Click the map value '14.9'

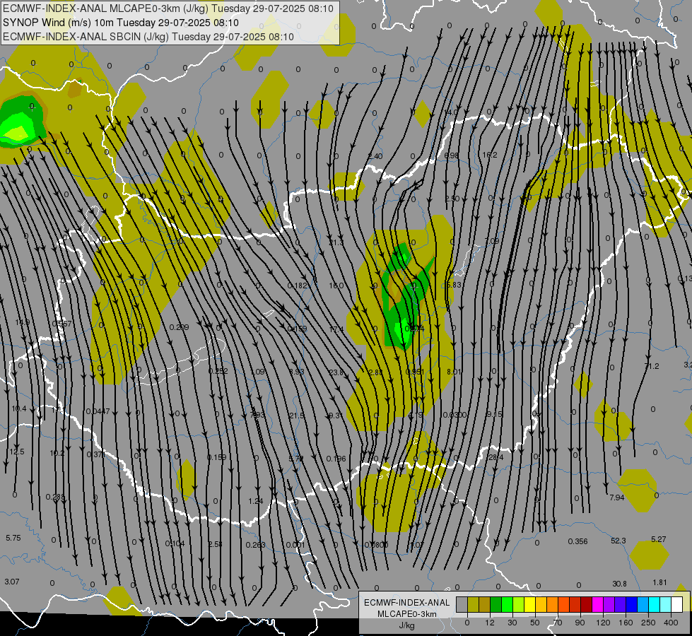pos(23,323)
